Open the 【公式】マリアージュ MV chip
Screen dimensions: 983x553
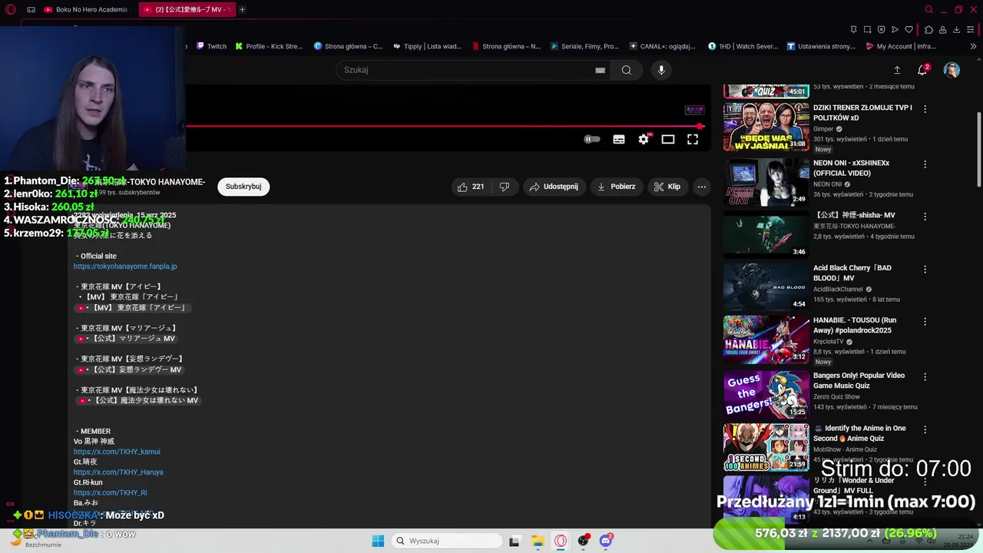pos(127,339)
